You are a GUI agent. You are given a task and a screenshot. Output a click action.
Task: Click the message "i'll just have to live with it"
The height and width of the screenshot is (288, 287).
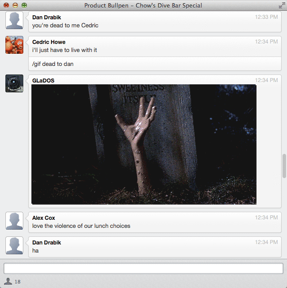65,50
